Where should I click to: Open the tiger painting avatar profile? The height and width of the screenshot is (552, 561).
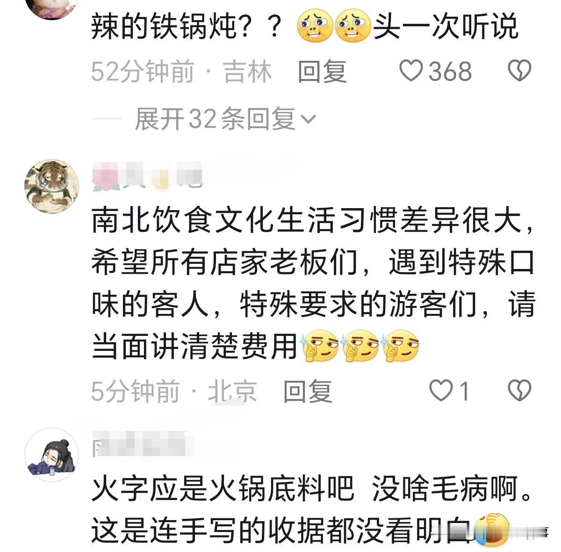coord(51,186)
